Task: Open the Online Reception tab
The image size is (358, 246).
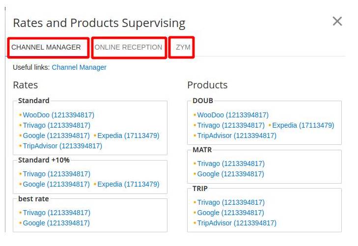Action: tap(128, 48)
